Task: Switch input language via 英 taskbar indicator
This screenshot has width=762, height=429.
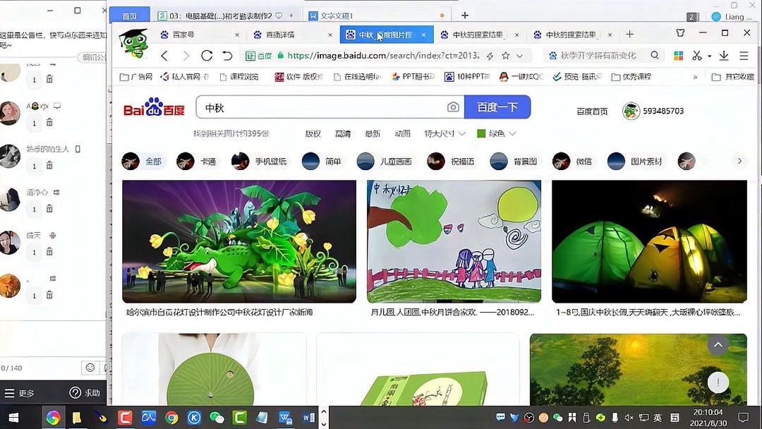Action: (658, 418)
